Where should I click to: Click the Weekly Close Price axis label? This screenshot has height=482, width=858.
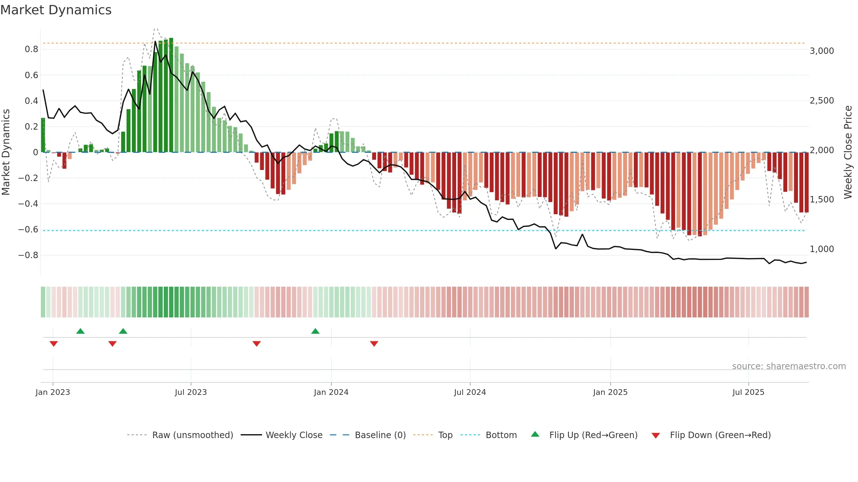848,152
